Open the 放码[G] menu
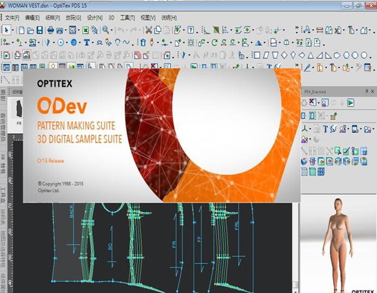This screenshot has height=293, width=377. (74, 18)
